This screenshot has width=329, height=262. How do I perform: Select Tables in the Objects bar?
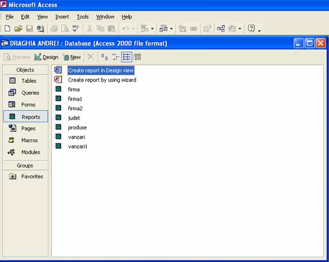29,80
